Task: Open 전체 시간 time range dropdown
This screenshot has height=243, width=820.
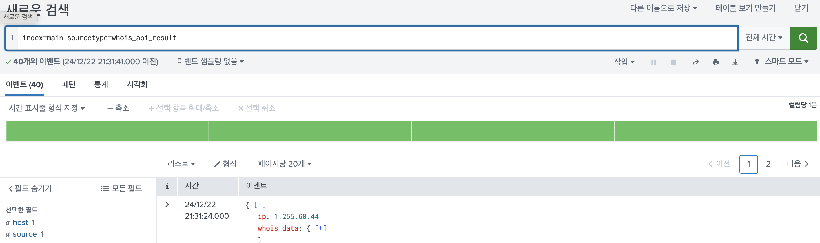Action: 764,38
